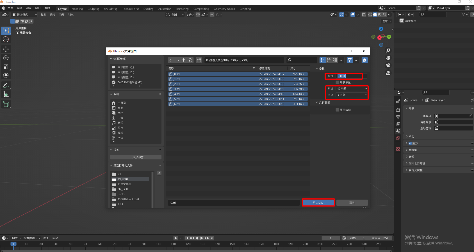Viewport: 474px width, 252px height.
Task: Select the Cursor tool in the viewport toolbar
Action: coord(6,39)
